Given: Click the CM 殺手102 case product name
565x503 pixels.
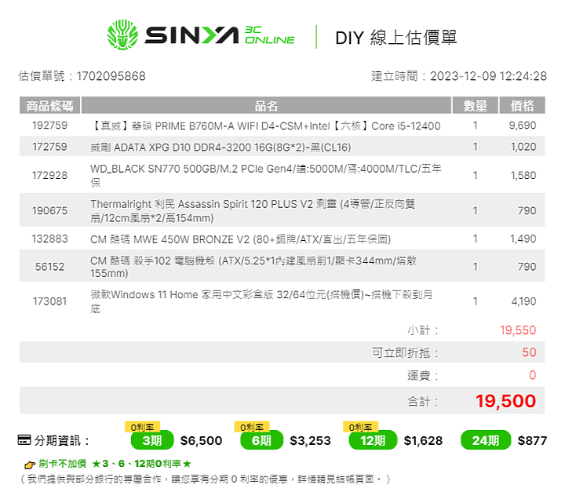Looking at the screenshot, I should click(253, 267).
